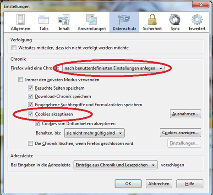Toggle Immer den privaten Modus verwenden

21,80
